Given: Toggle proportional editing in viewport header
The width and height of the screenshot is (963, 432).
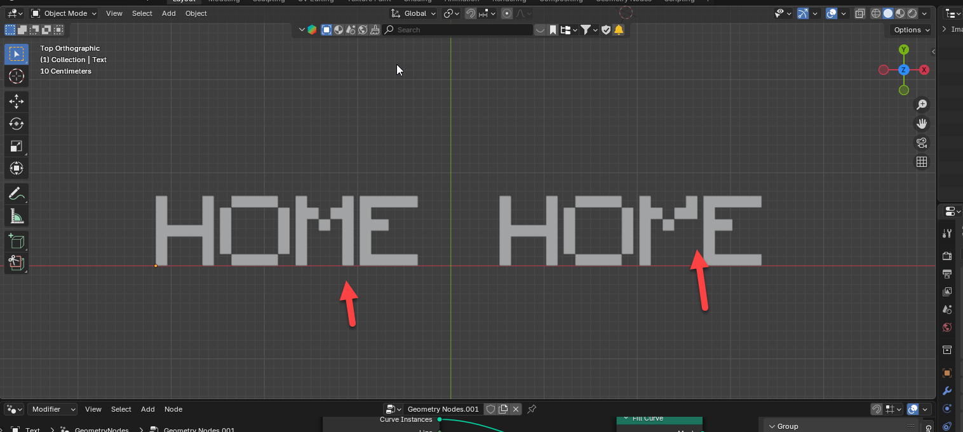Looking at the screenshot, I should pos(507,13).
